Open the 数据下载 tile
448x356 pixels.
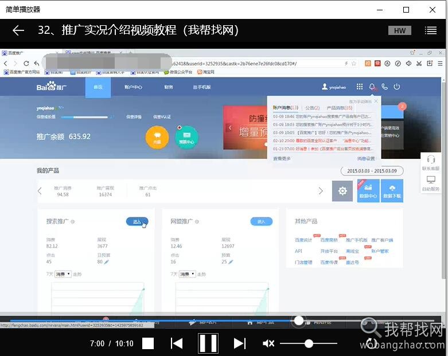392,191
